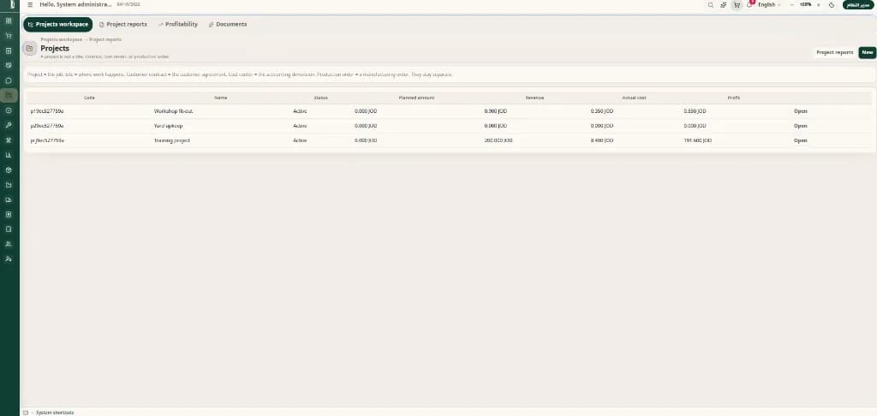
Task: Click the search magnifier icon in top bar
Action: point(710,4)
